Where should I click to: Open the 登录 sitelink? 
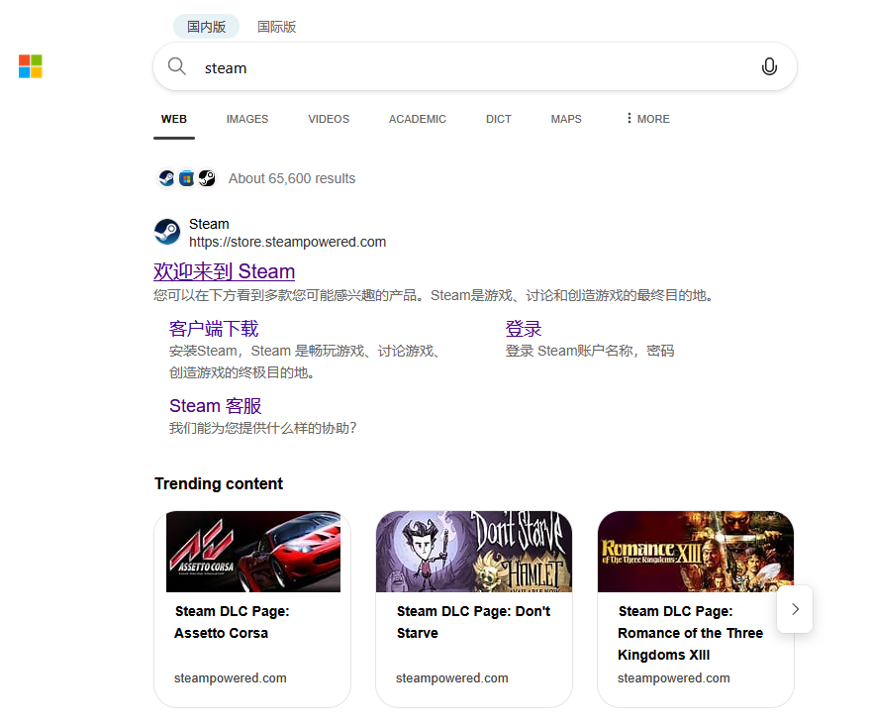point(524,329)
